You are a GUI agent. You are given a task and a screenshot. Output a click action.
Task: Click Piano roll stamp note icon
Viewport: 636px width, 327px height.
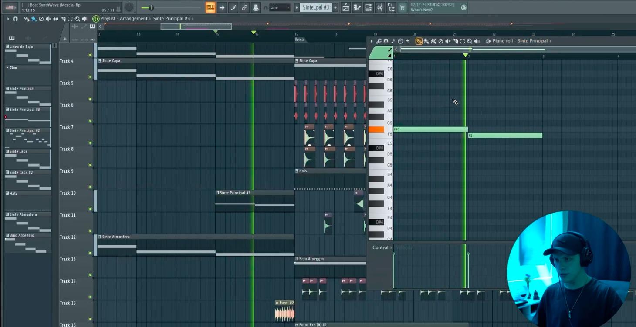click(393, 41)
